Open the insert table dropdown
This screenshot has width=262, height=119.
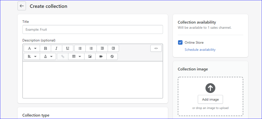point(76,56)
